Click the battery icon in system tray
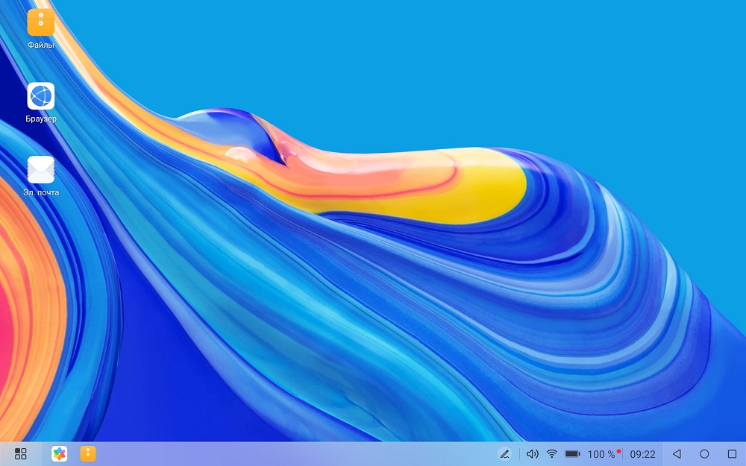The width and height of the screenshot is (746, 466). [572, 454]
